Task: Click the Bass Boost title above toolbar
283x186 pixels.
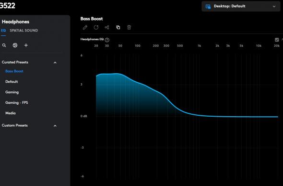Action: pyautogui.click(x=92, y=19)
